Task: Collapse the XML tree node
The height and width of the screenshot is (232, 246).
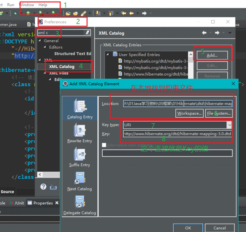Action: coord(40,60)
